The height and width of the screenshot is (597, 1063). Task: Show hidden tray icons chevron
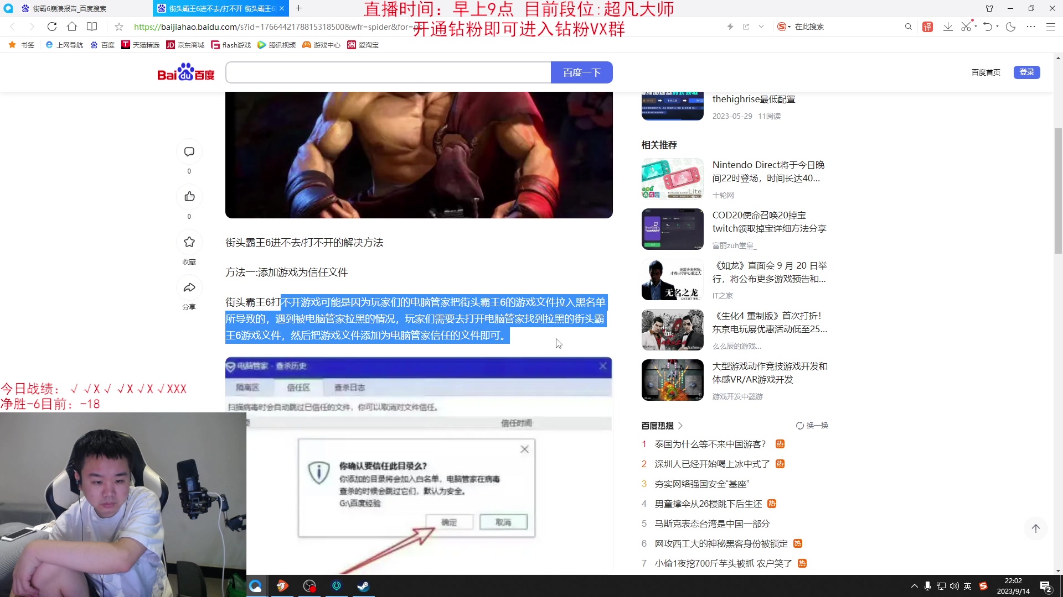(914, 586)
